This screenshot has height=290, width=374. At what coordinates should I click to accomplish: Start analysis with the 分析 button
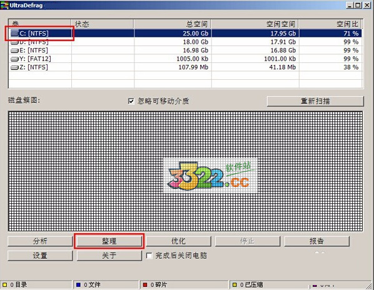coord(40,241)
